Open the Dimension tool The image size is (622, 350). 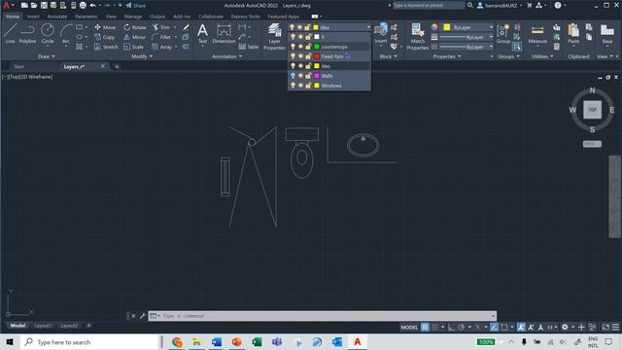pos(224,33)
